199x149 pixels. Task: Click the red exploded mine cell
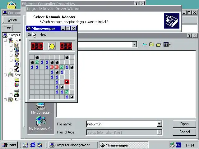67,82
